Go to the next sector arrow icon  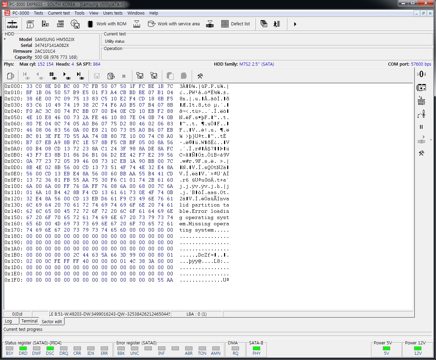(x=66, y=76)
